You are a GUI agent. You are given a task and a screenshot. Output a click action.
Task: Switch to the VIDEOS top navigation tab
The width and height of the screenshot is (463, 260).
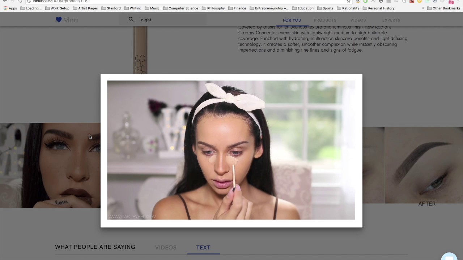coord(358,20)
